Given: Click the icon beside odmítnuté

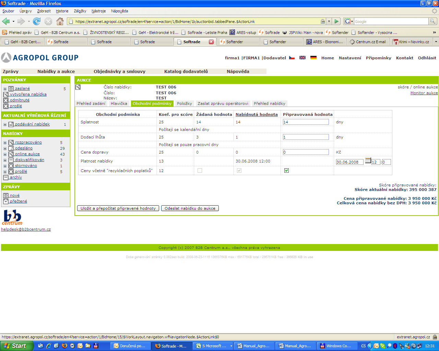Looking at the screenshot, I should point(6,100).
